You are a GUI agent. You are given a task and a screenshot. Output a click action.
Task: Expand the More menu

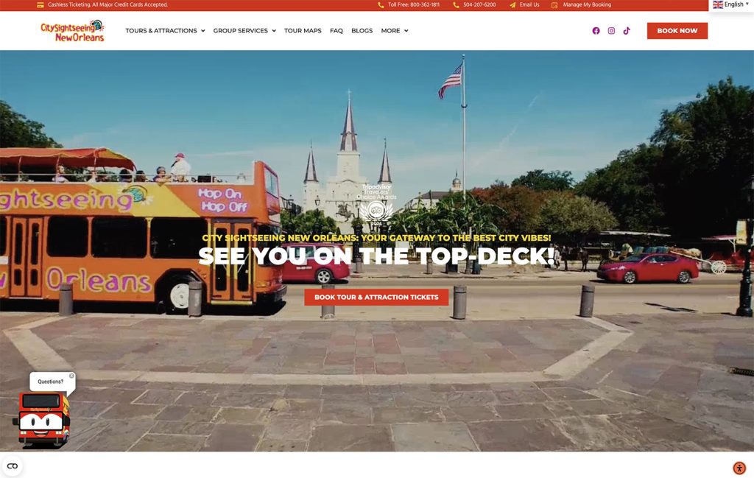click(395, 31)
